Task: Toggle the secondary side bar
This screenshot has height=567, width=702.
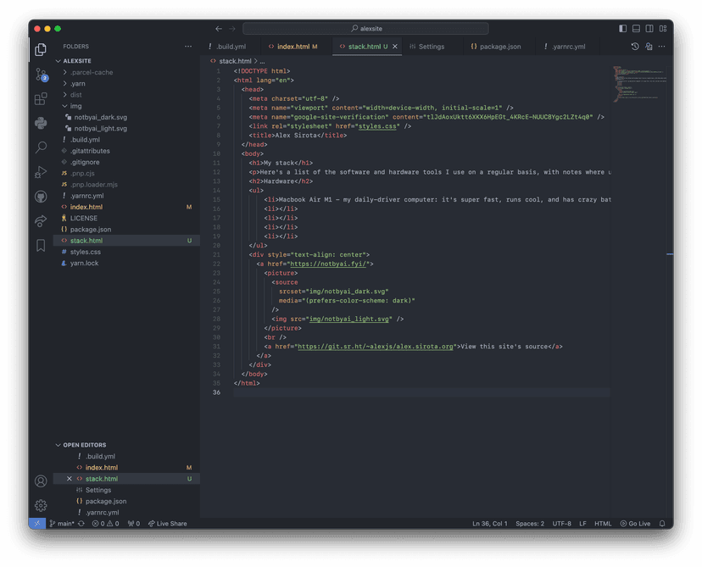Action: tap(649, 29)
